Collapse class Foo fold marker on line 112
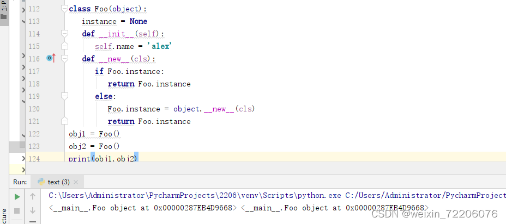This screenshot has width=506, height=224. tap(64, 9)
